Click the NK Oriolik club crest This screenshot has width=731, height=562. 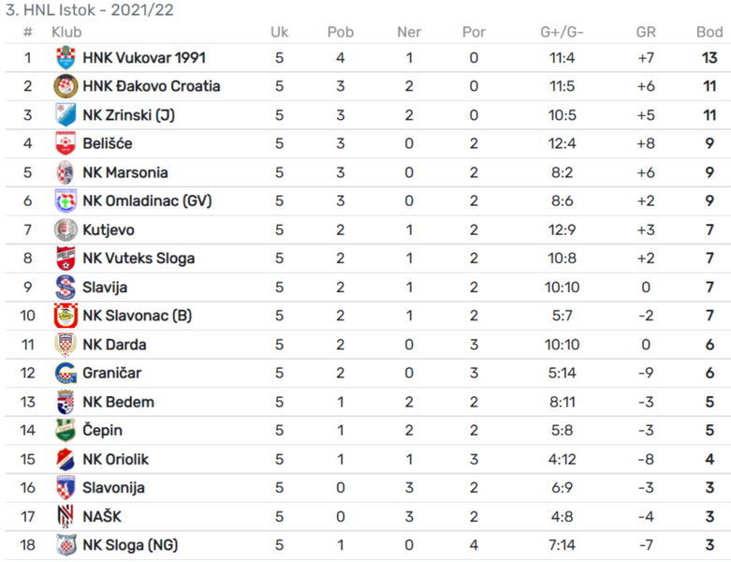[x=66, y=459]
